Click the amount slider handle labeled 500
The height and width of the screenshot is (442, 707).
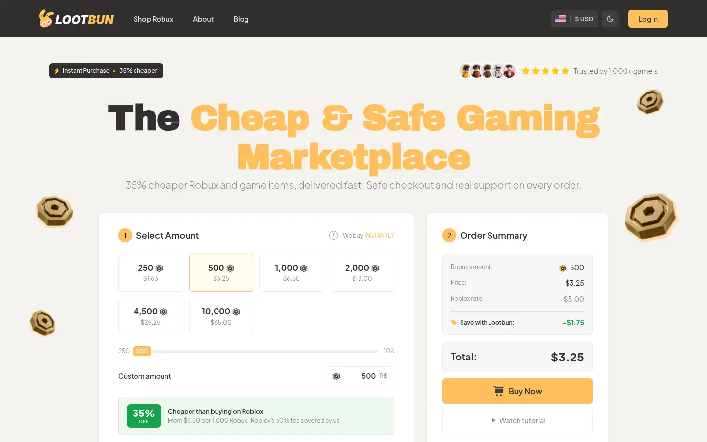coord(141,351)
